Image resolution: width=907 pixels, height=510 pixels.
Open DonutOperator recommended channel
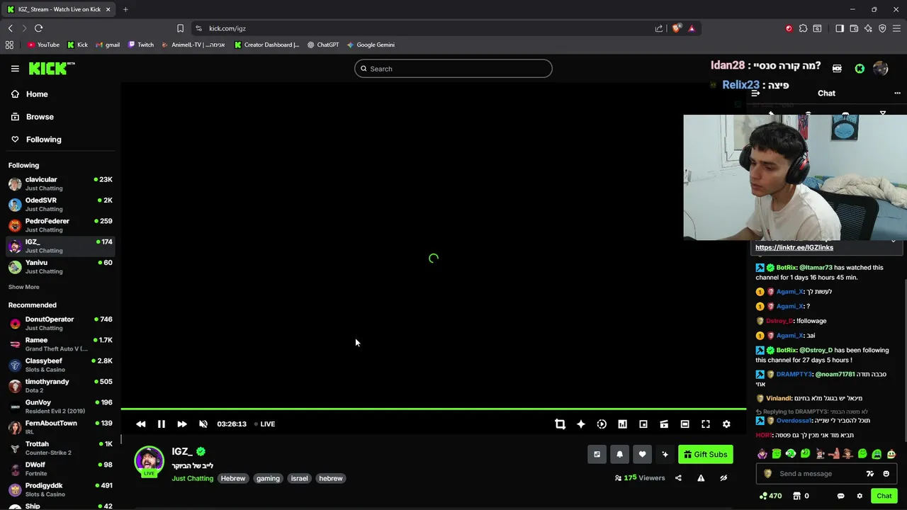(x=60, y=323)
